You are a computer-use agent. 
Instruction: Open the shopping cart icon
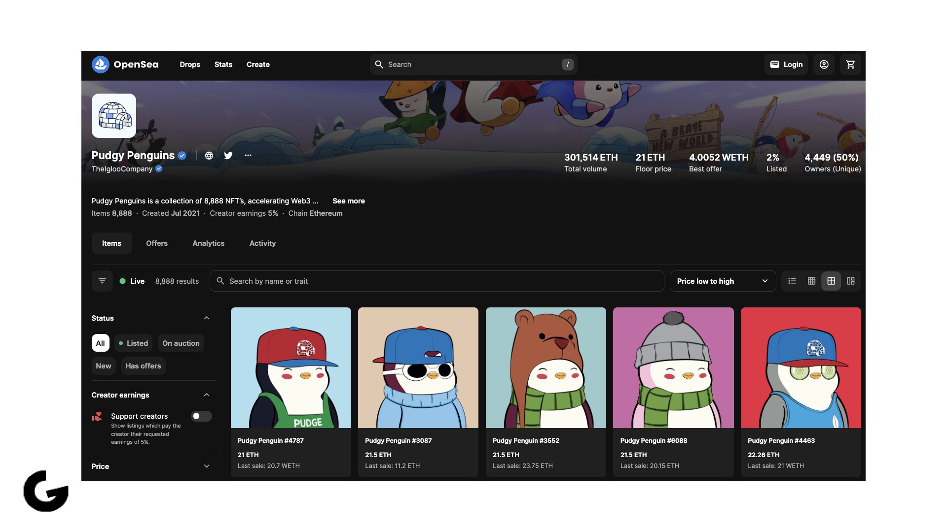pos(850,65)
